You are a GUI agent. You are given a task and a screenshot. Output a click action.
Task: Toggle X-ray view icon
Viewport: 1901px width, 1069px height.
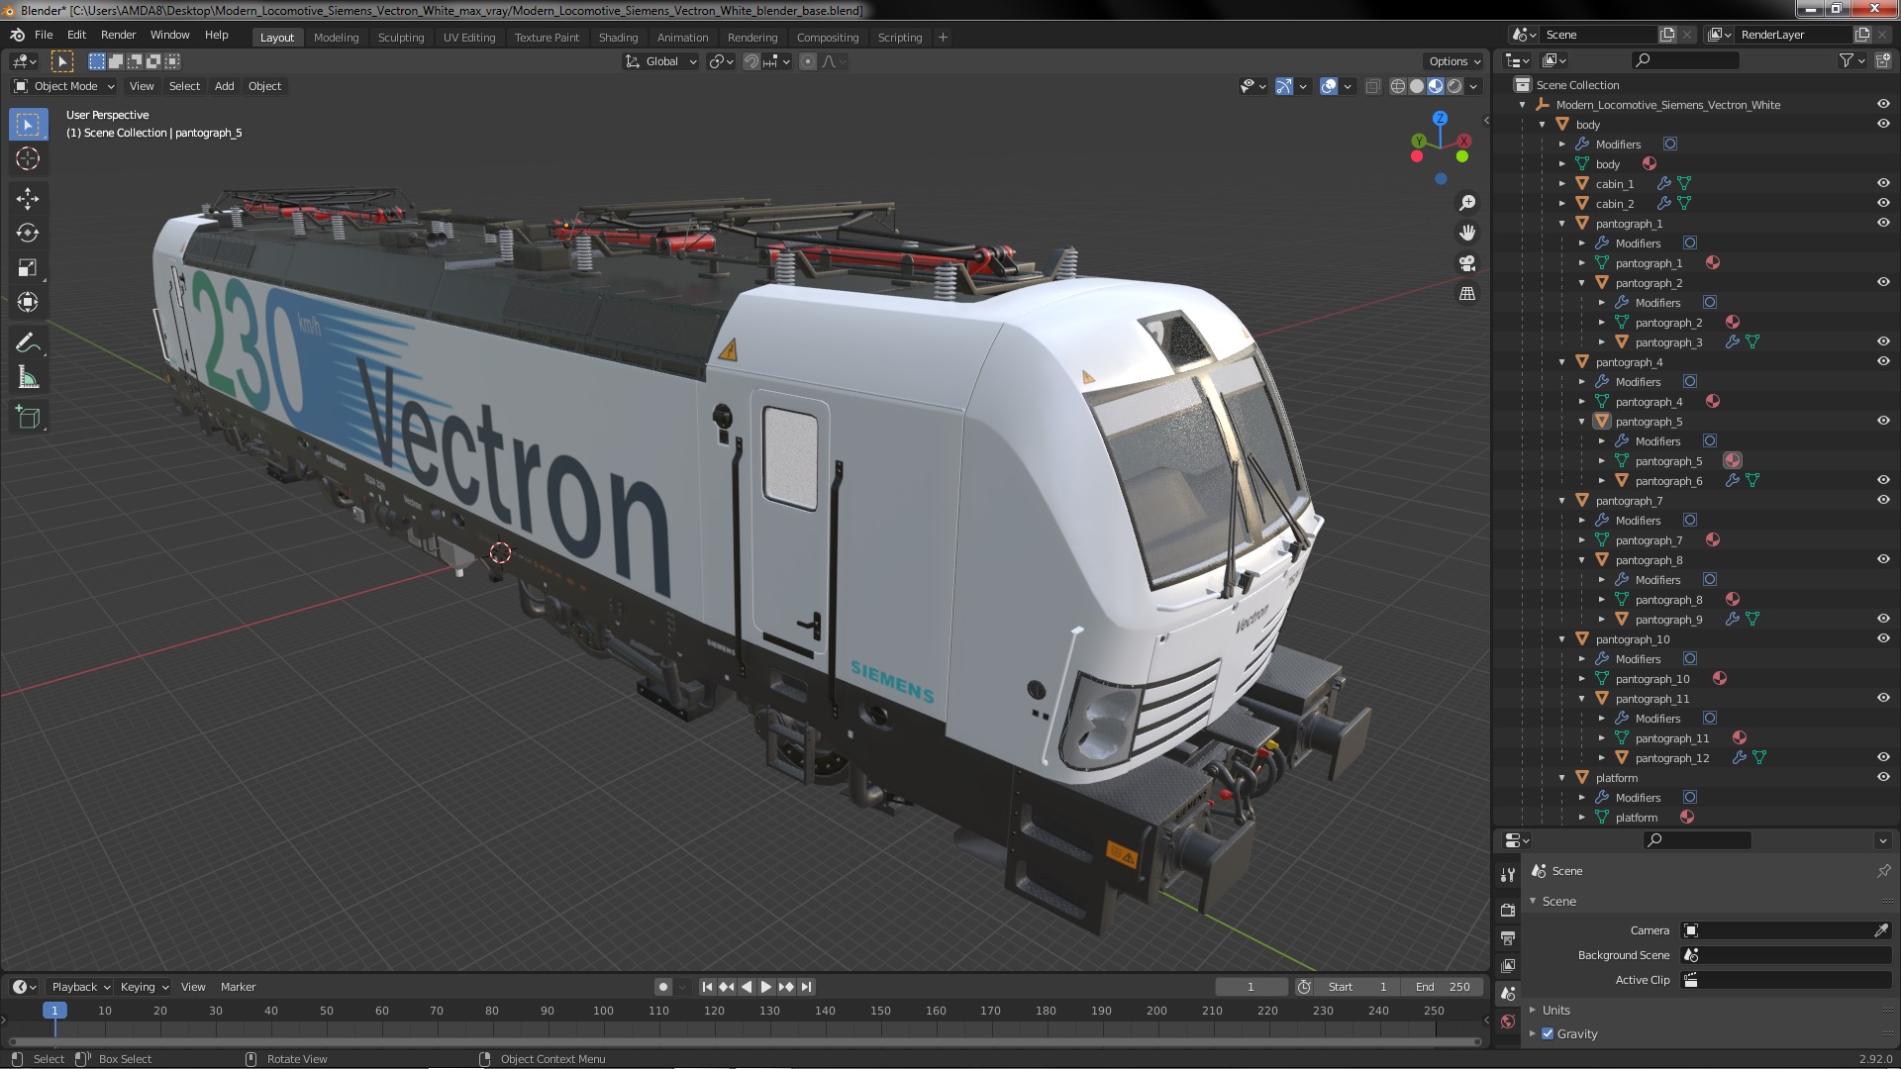click(1372, 86)
